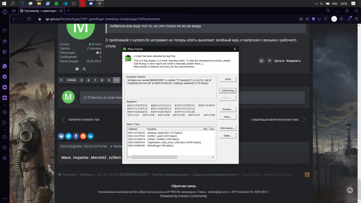Open new browser tab
The width and height of the screenshot is (361, 203).
(68, 10)
